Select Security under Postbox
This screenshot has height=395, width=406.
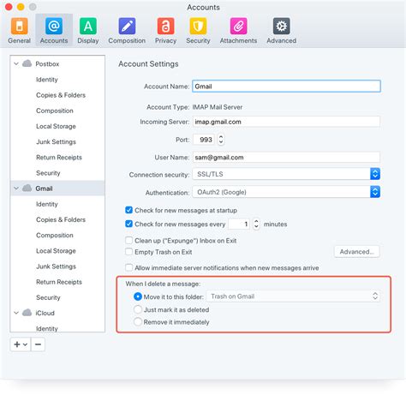(x=48, y=173)
